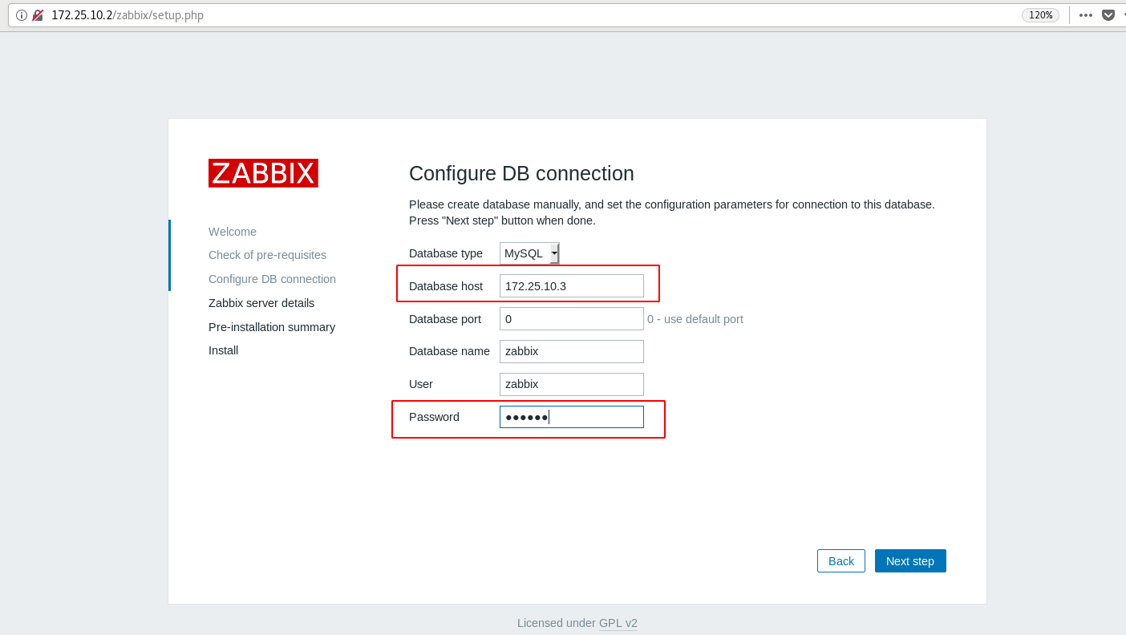
Task: Click the Password input field
Action: (572, 417)
